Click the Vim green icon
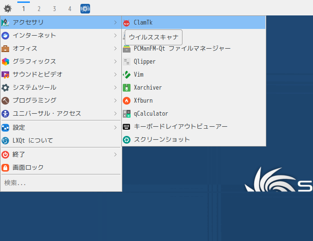 pyautogui.click(x=127, y=75)
